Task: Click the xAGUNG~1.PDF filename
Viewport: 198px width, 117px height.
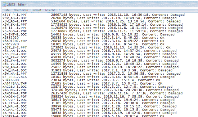Action: coord(15,90)
